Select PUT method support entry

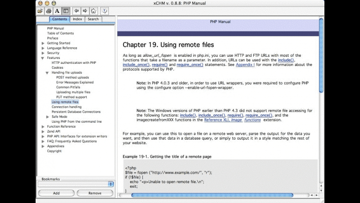72,97
